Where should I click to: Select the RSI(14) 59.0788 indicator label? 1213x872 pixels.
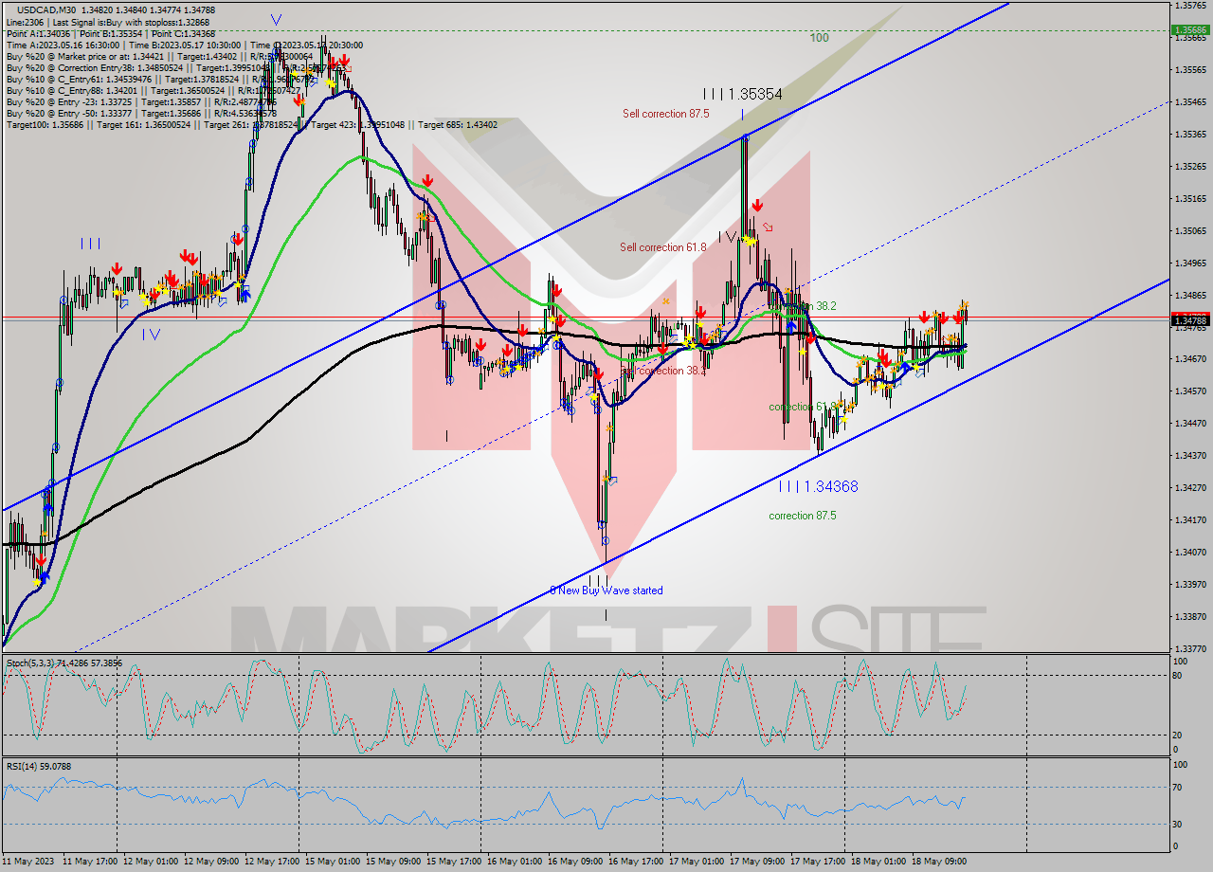pos(39,766)
